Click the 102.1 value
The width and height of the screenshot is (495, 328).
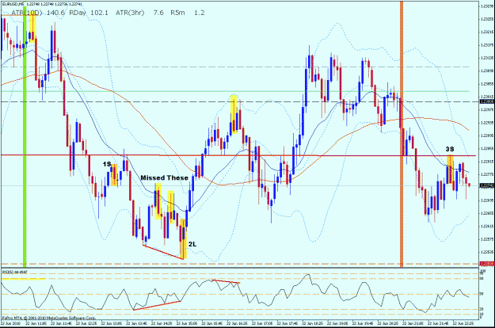pyautogui.click(x=99, y=13)
